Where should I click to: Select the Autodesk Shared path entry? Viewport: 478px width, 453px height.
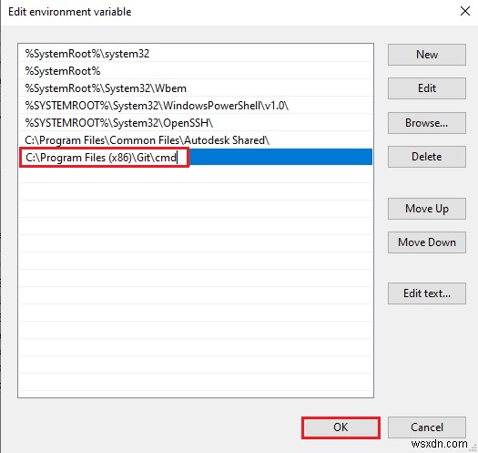pos(196,140)
